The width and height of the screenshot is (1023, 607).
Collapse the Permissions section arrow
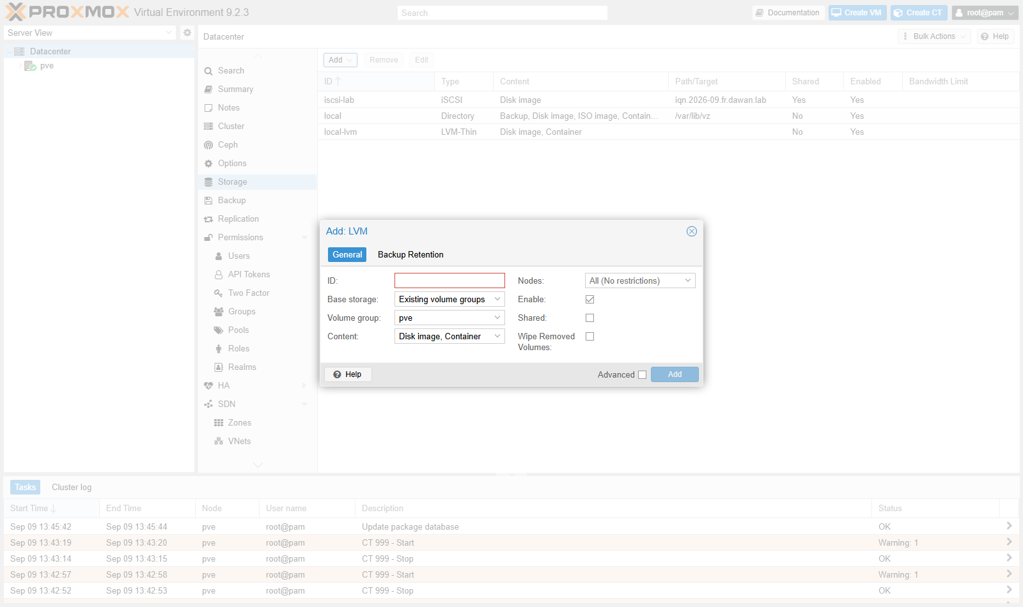tap(304, 238)
